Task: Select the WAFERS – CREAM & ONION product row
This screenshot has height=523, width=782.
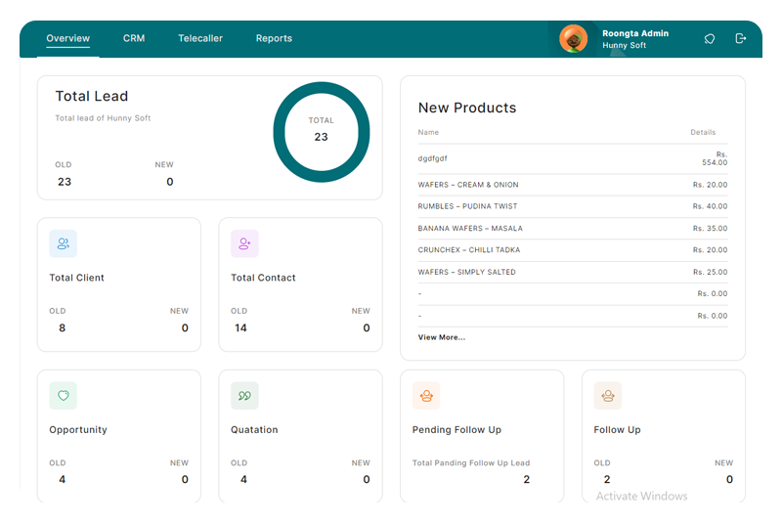Action: pyautogui.click(x=468, y=185)
